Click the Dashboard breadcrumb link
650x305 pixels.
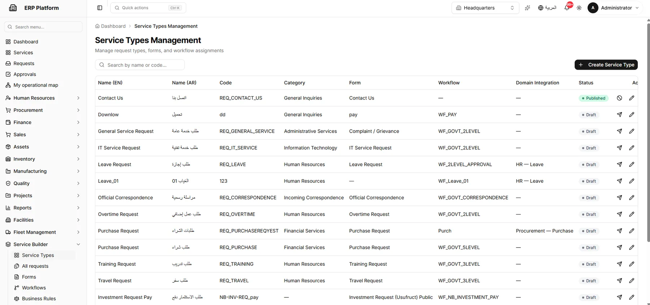tap(110, 26)
